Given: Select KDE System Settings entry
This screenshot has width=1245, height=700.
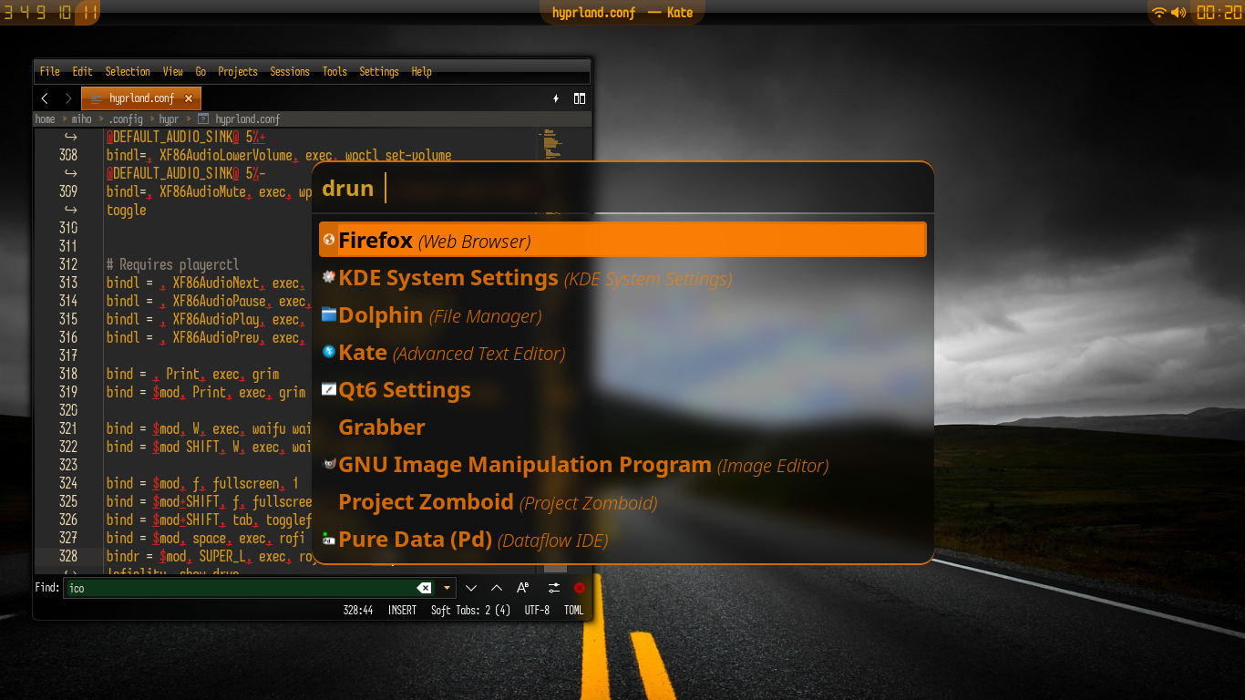Looking at the screenshot, I should [x=622, y=277].
